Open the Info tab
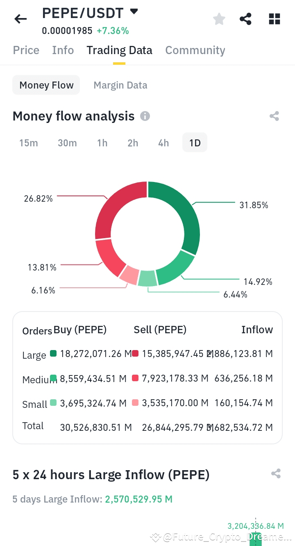The width and height of the screenshot is (295, 546). 63,50
